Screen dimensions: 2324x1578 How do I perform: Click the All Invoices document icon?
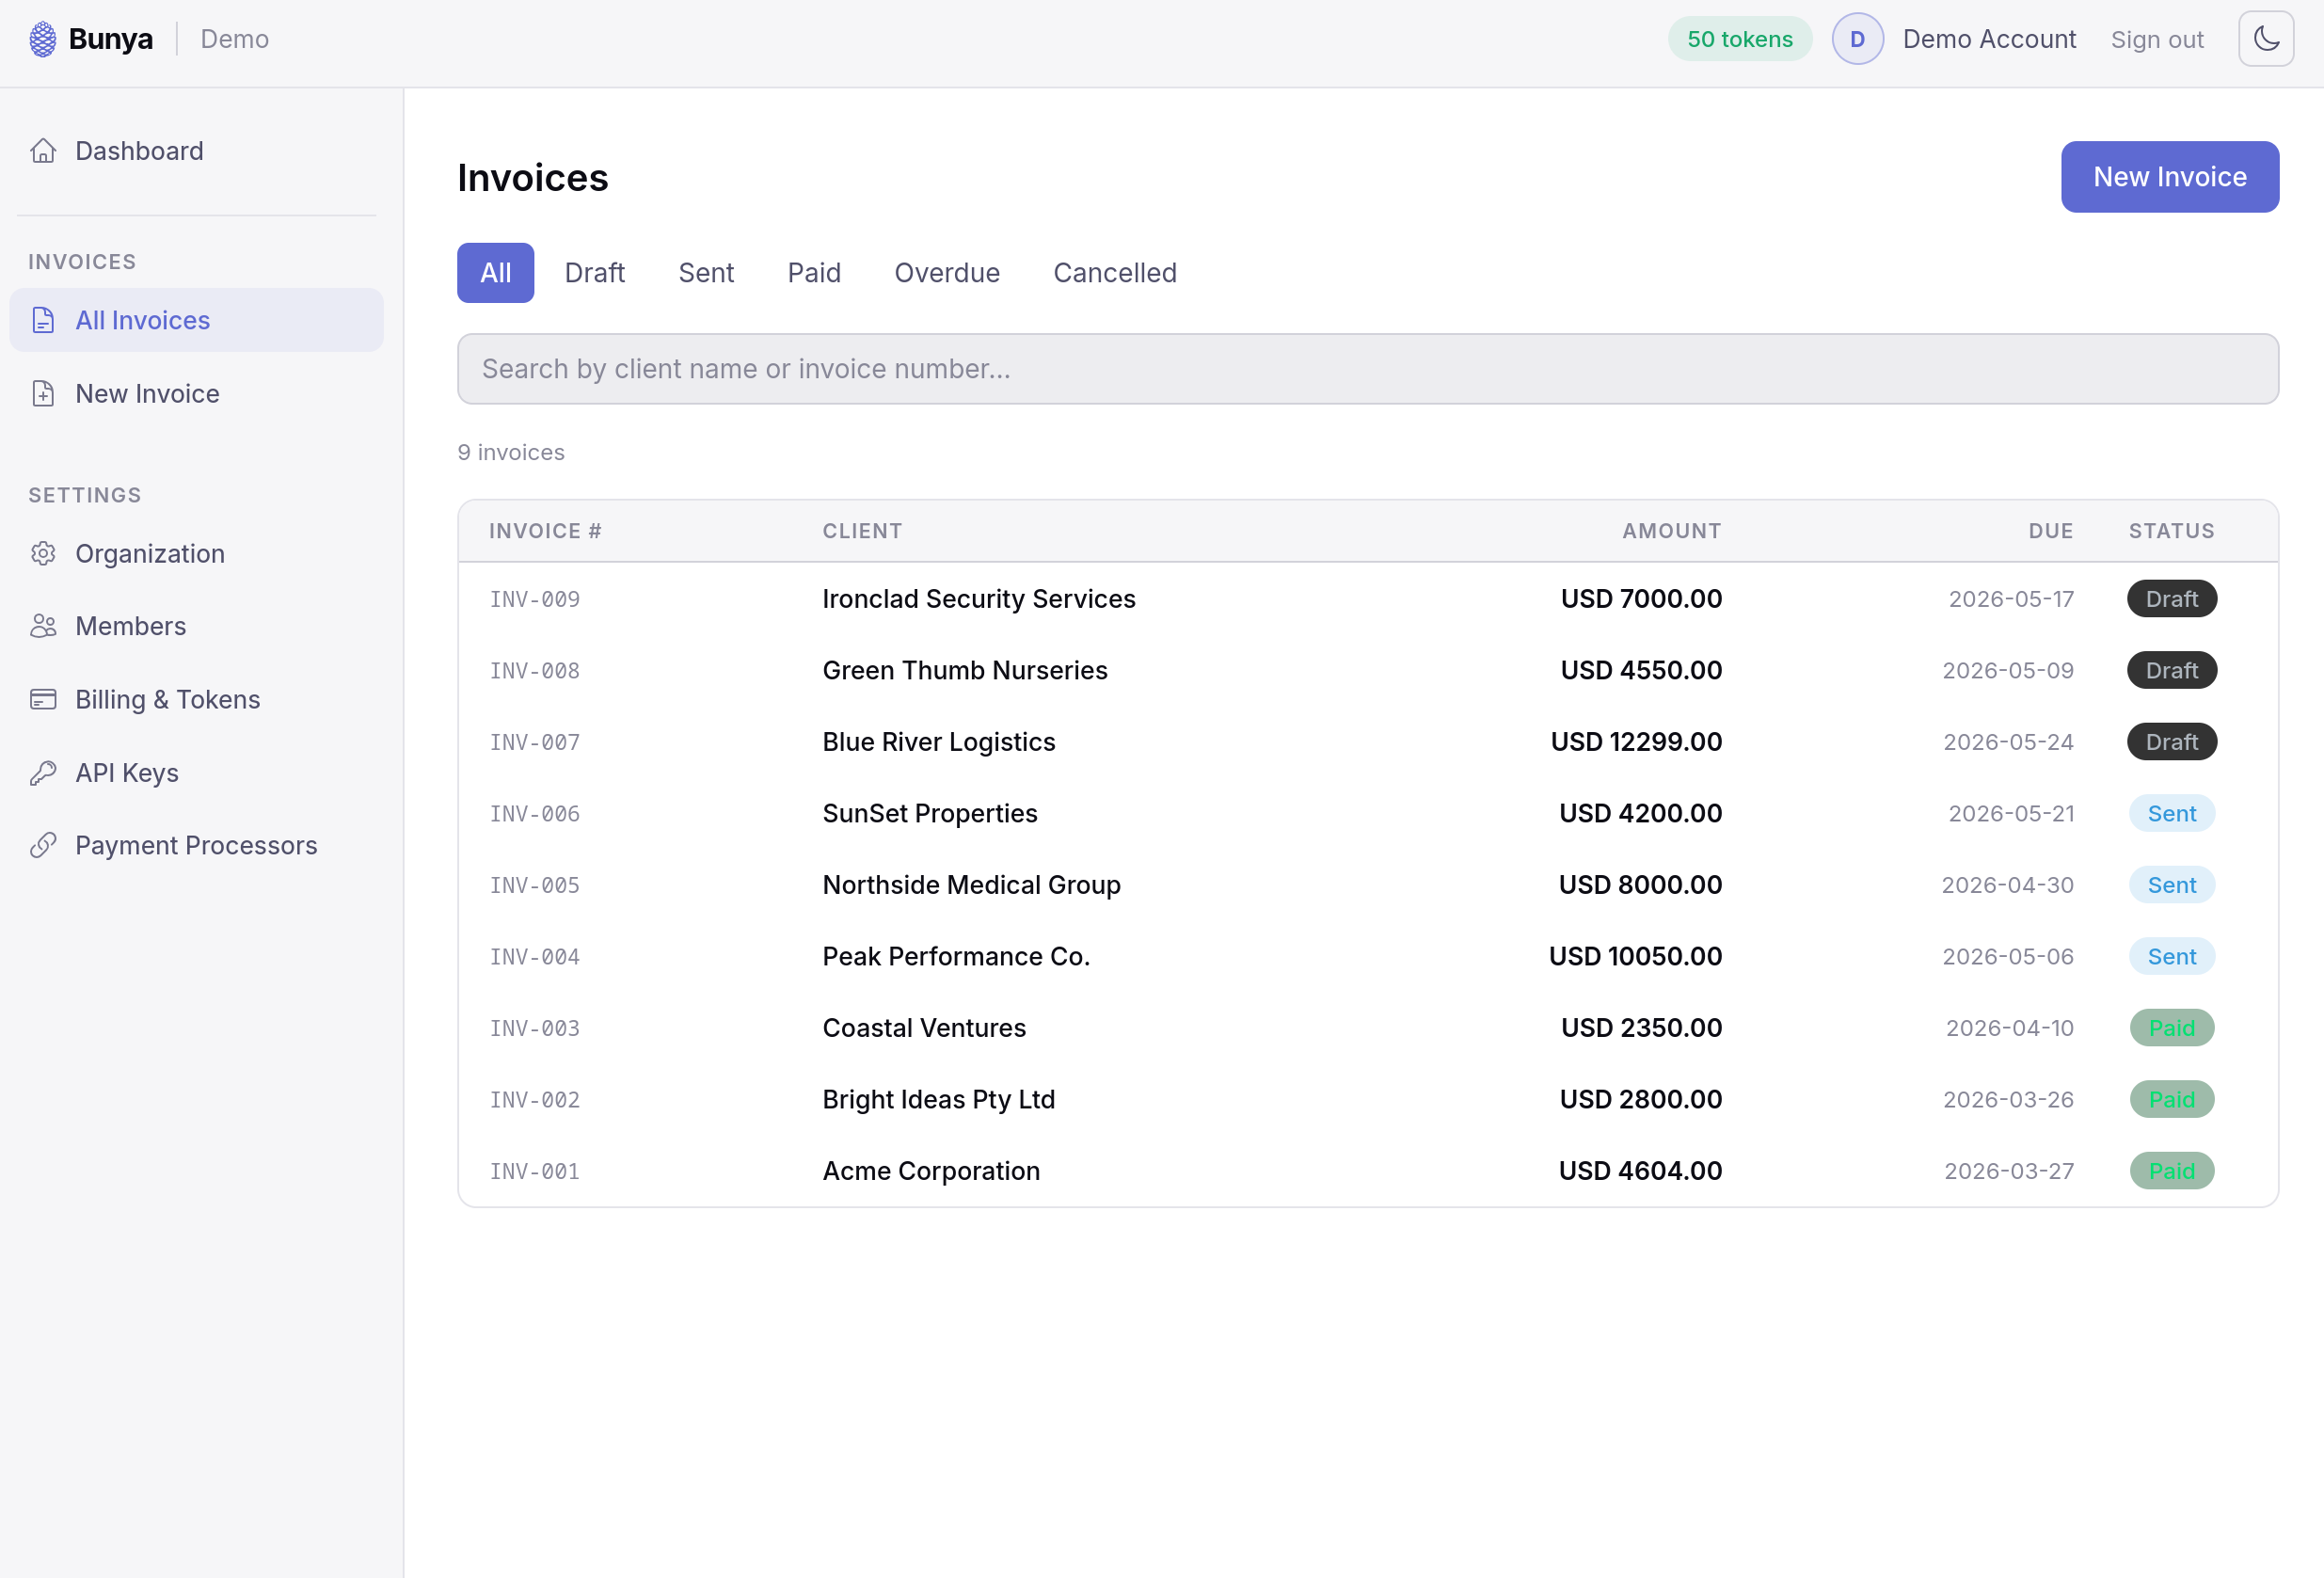pos(43,320)
